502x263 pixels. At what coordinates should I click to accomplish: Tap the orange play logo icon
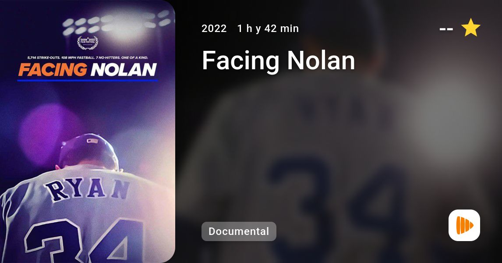(x=464, y=225)
